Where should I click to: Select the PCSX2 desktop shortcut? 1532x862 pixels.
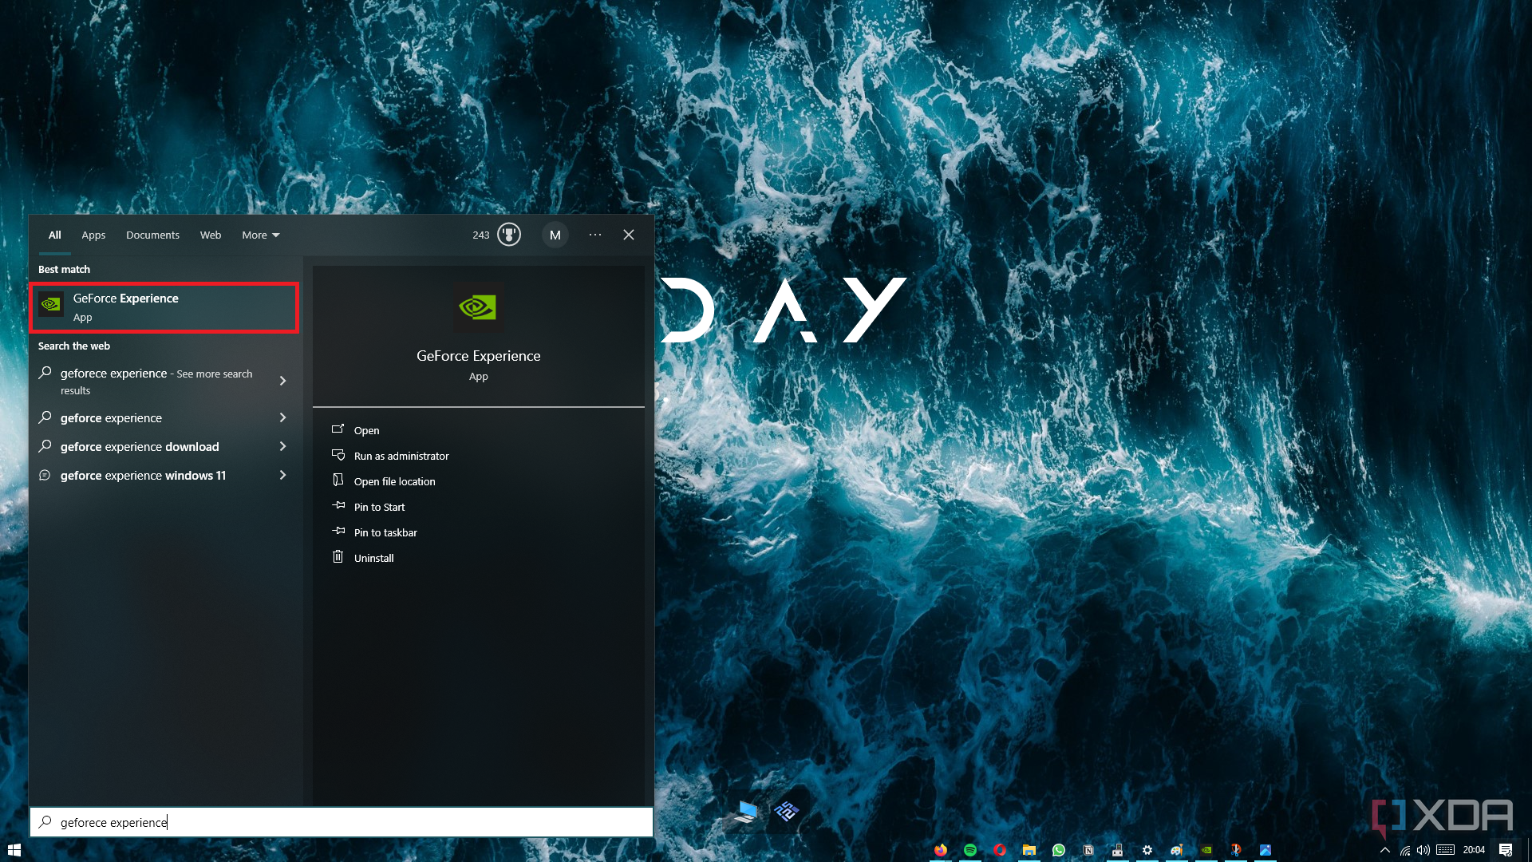(x=787, y=812)
